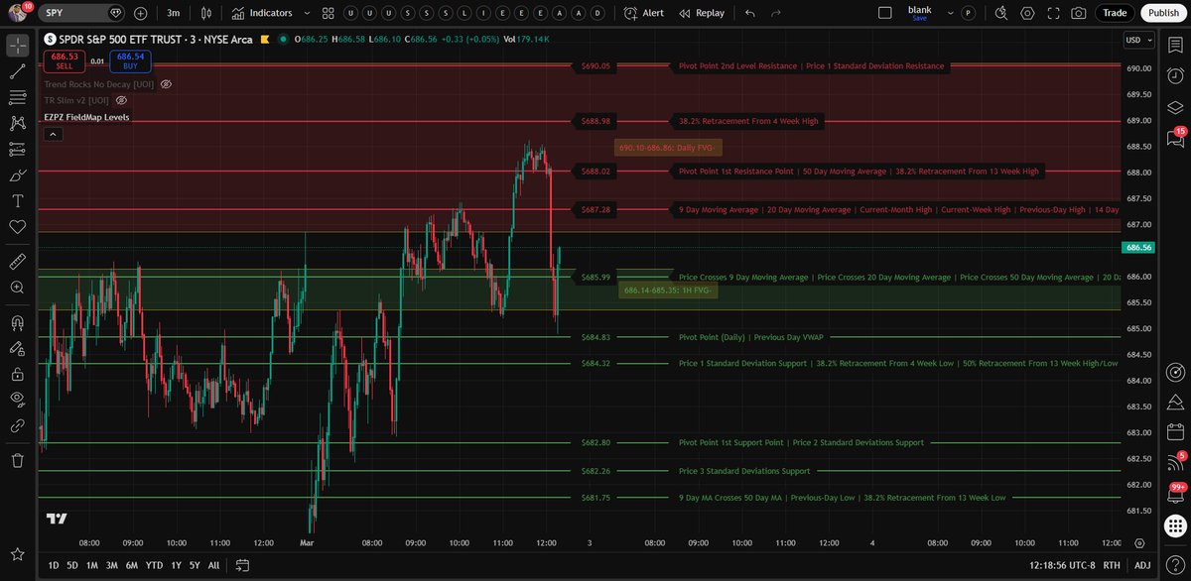Screen dimensions: 1191x581
Task: Open the forecasting and measurement tools
Action: pyautogui.click(x=17, y=149)
